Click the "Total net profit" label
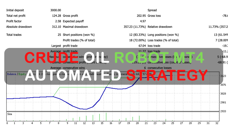228x134 pixels. point(16,16)
